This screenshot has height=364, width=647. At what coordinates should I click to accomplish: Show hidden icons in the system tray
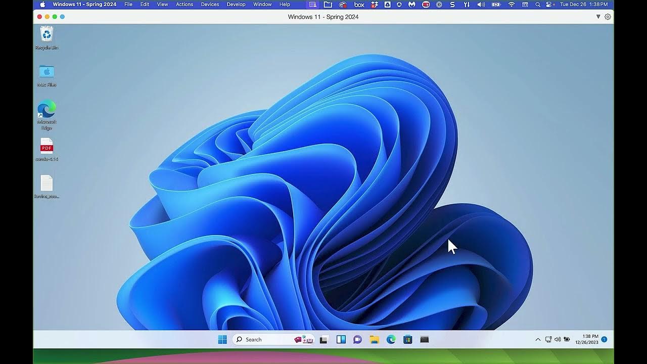coord(538,340)
